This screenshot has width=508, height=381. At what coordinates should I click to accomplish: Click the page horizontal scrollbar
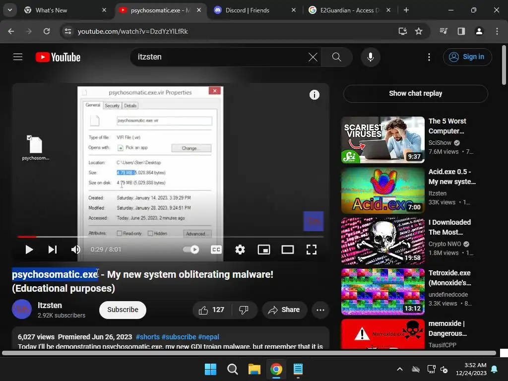point(249,353)
